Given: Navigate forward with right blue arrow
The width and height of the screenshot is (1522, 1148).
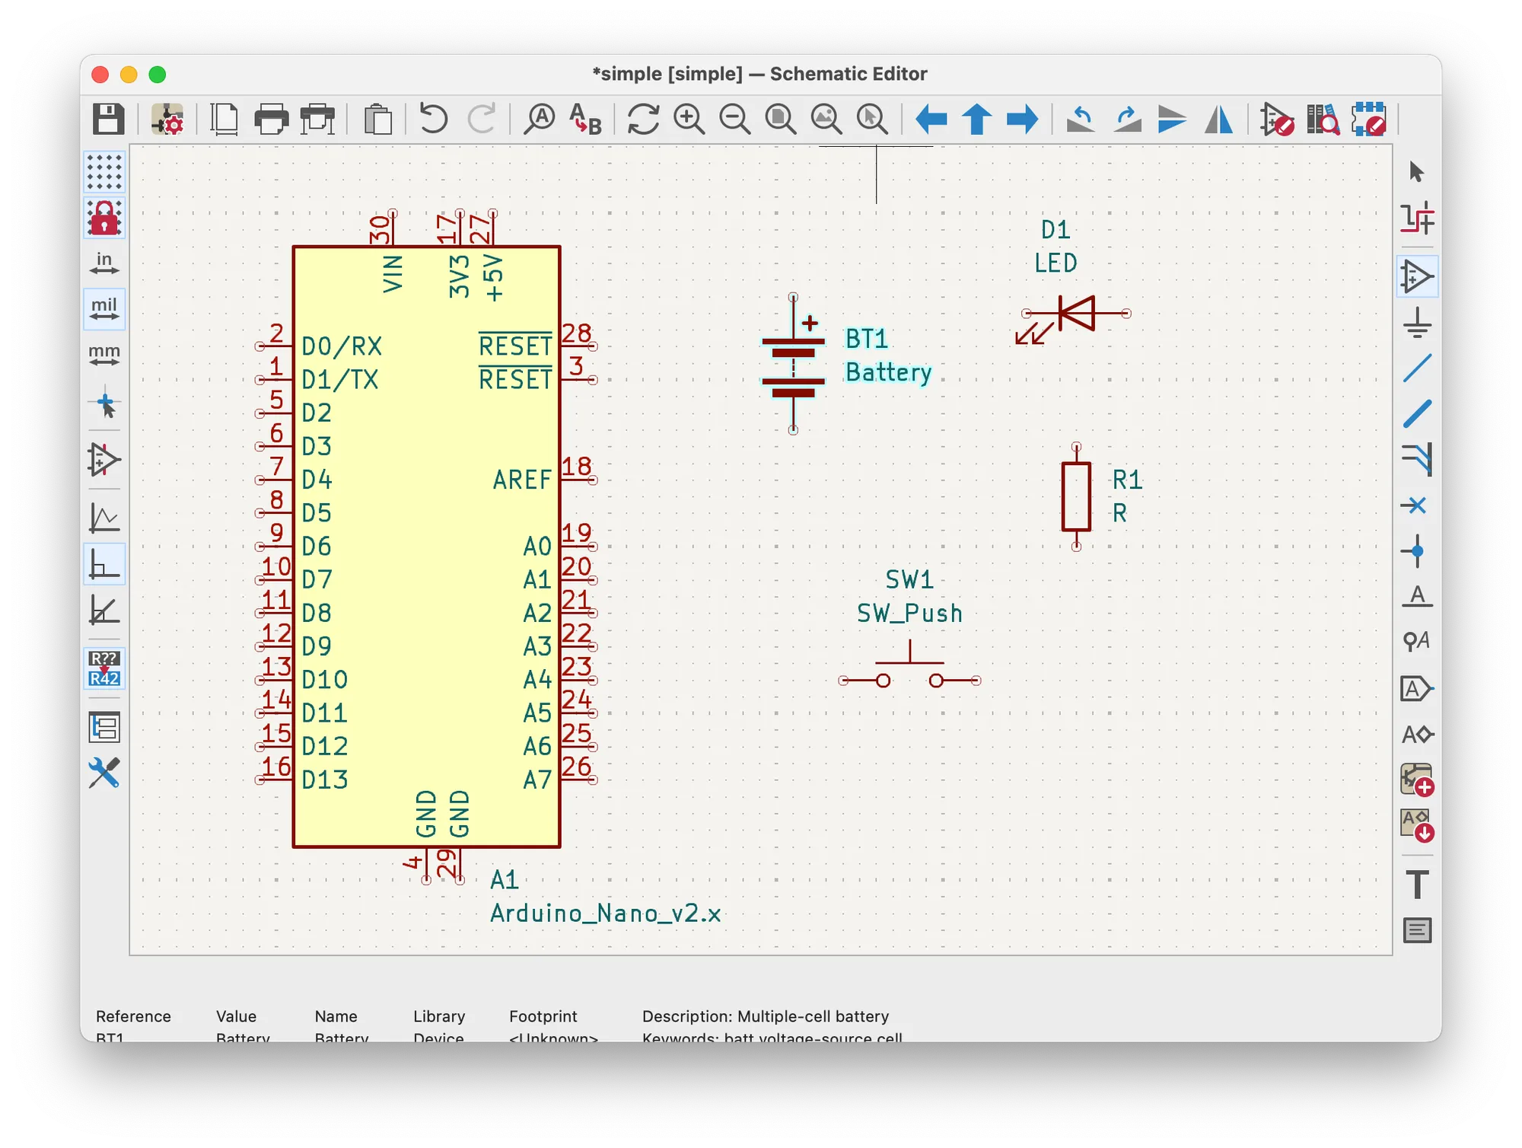Looking at the screenshot, I should point(1022,120).
